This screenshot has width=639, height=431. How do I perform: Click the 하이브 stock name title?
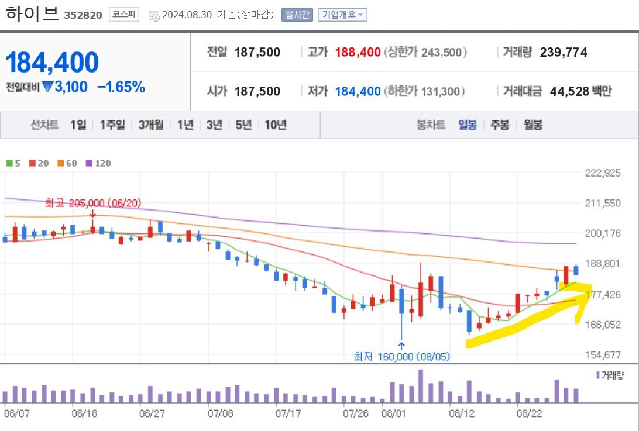[x=32, y=13]
